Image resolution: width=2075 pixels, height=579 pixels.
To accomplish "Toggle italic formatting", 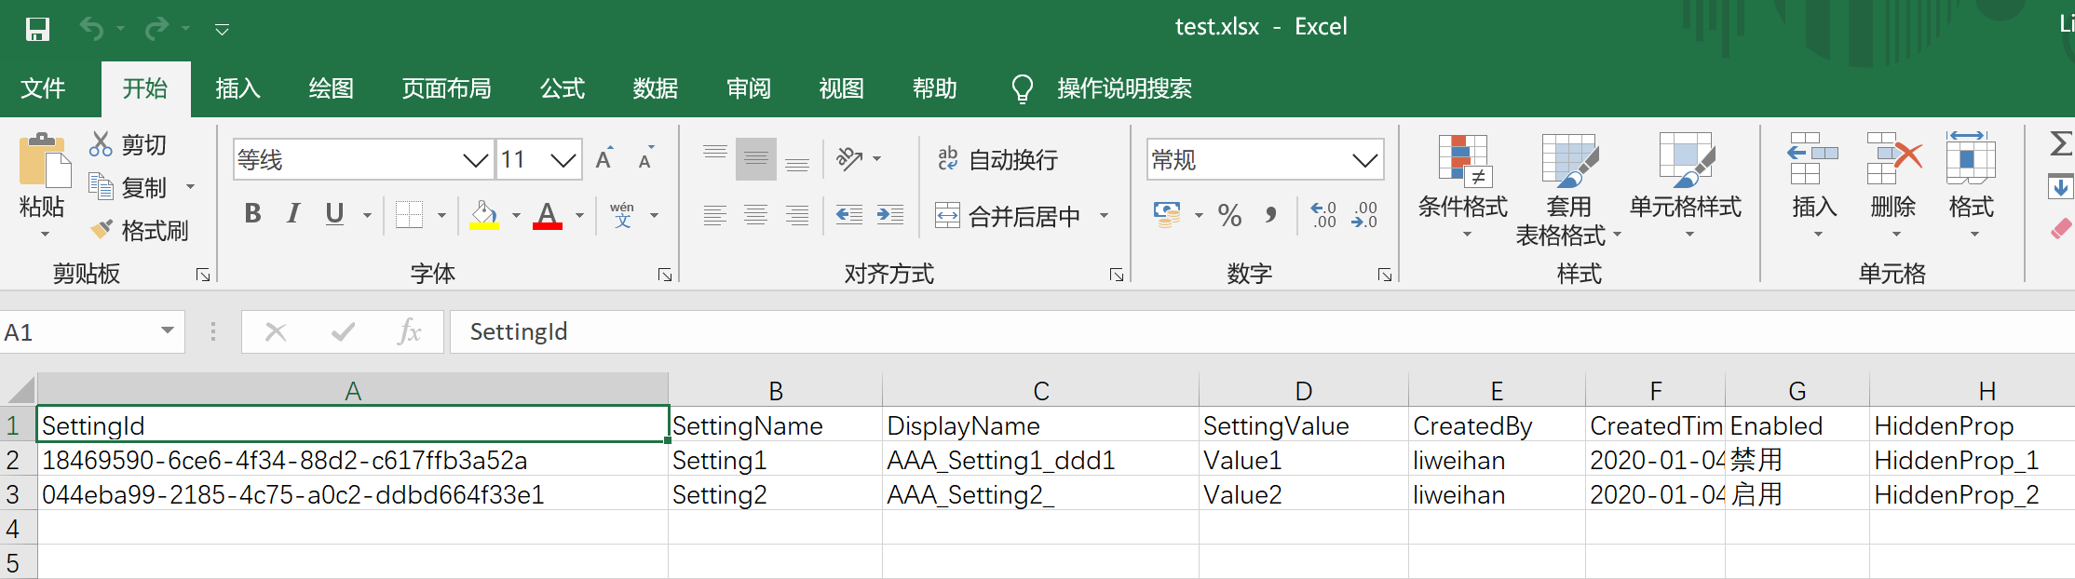I will (293, 214).
